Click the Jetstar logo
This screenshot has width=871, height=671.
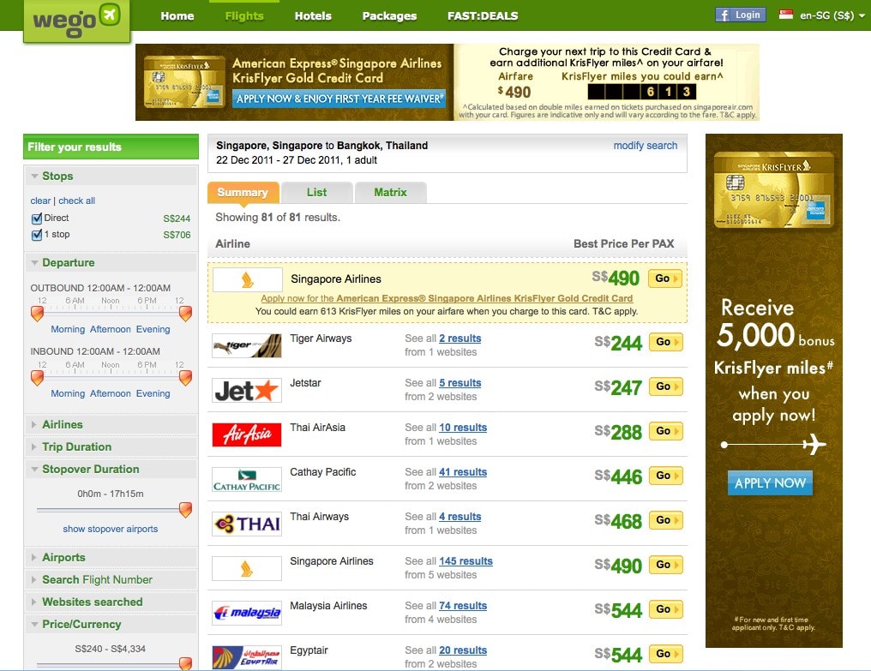point(247,391)
